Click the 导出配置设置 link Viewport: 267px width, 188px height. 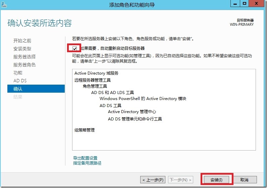click(x=85, y=158)
